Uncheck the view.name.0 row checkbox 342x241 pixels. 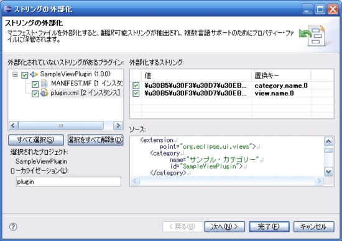click(x=136, y=93)
